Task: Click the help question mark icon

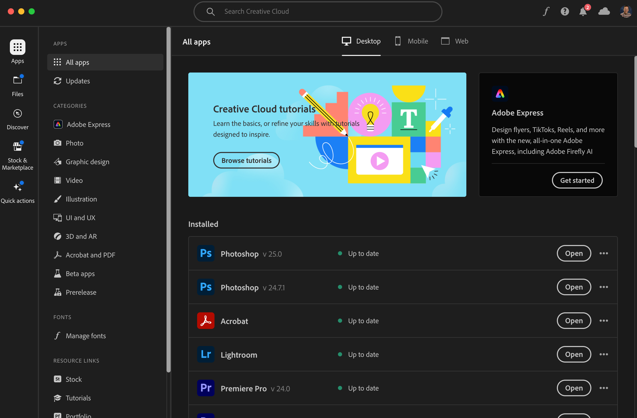Action: [565, 11]
